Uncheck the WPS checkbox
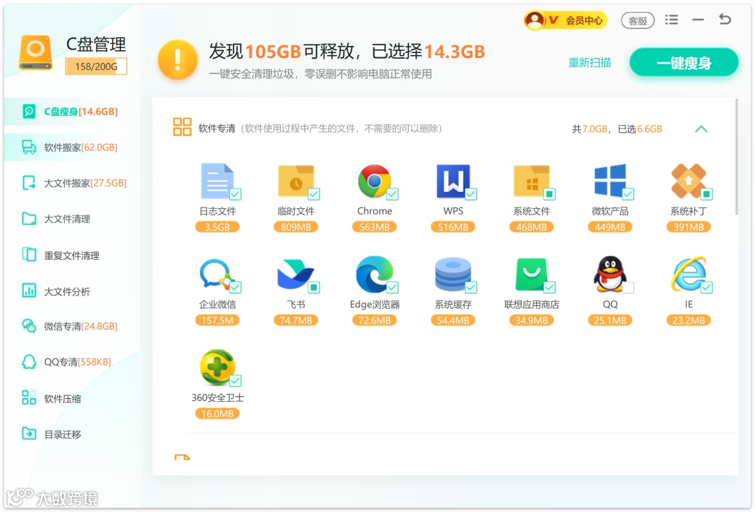Screen dimensions: 755x512 (471, 194)
